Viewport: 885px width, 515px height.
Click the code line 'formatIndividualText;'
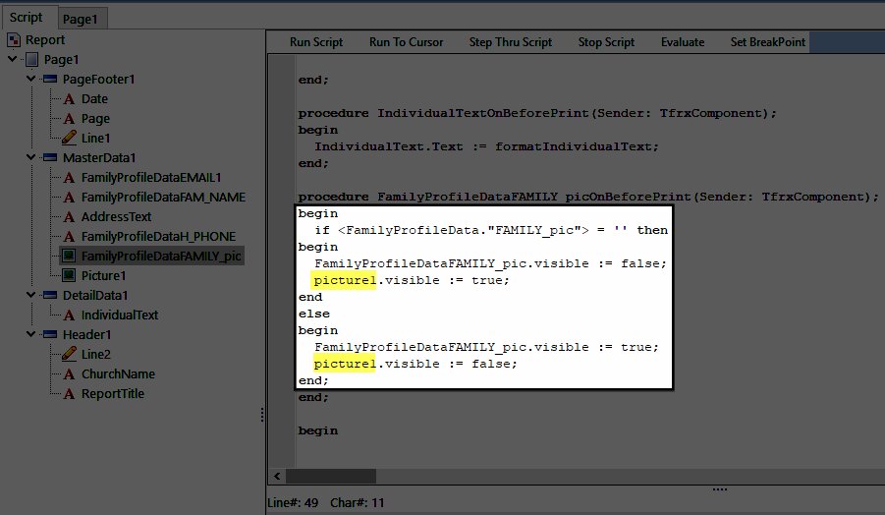[x=577, y=146]
